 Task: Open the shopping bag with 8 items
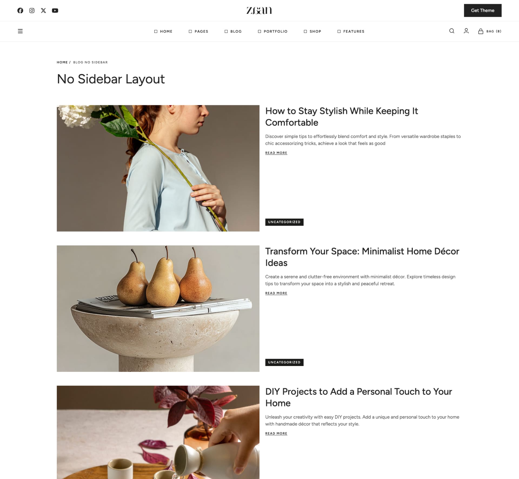click(x=490, y=31)
